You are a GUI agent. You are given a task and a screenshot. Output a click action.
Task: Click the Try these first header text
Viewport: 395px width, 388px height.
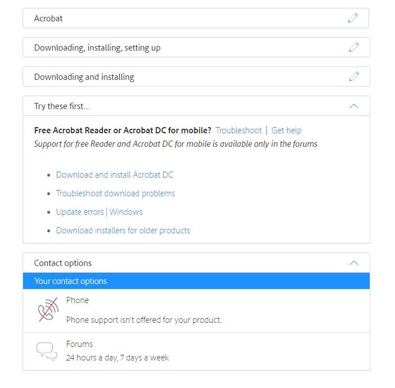[x=62, y=106]
